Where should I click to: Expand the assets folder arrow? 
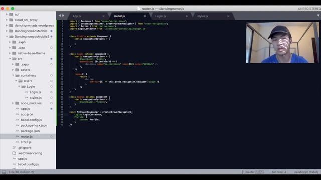pyautogui.click(x=13, y=70)
